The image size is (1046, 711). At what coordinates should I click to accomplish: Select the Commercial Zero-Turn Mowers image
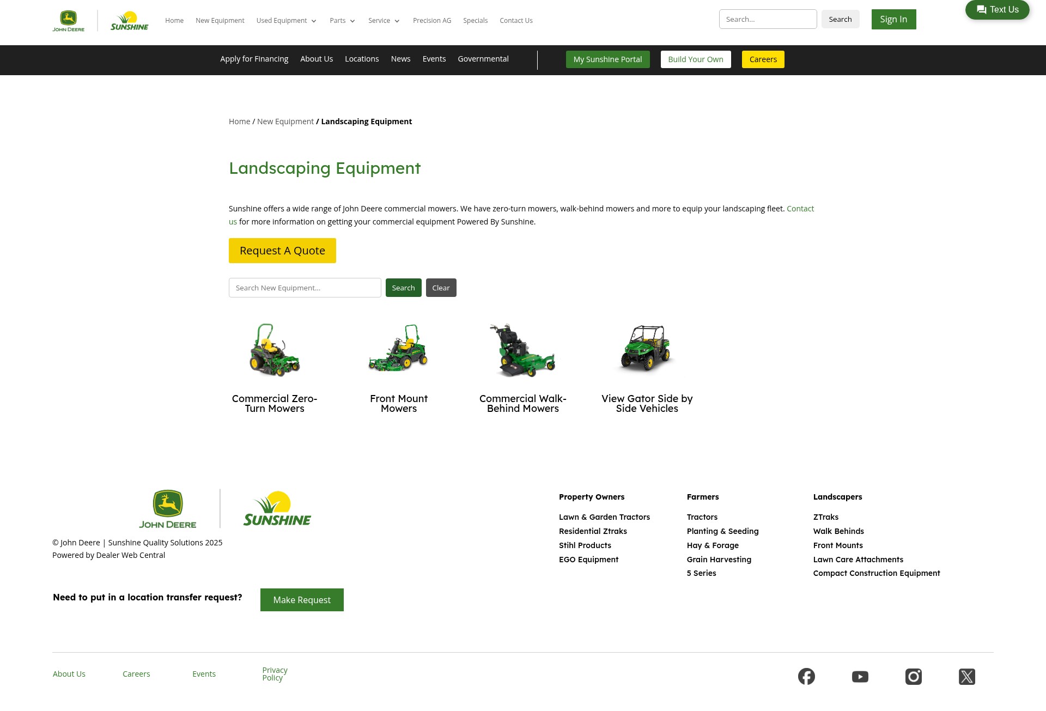pyautogui.click(x=275, y=350)
